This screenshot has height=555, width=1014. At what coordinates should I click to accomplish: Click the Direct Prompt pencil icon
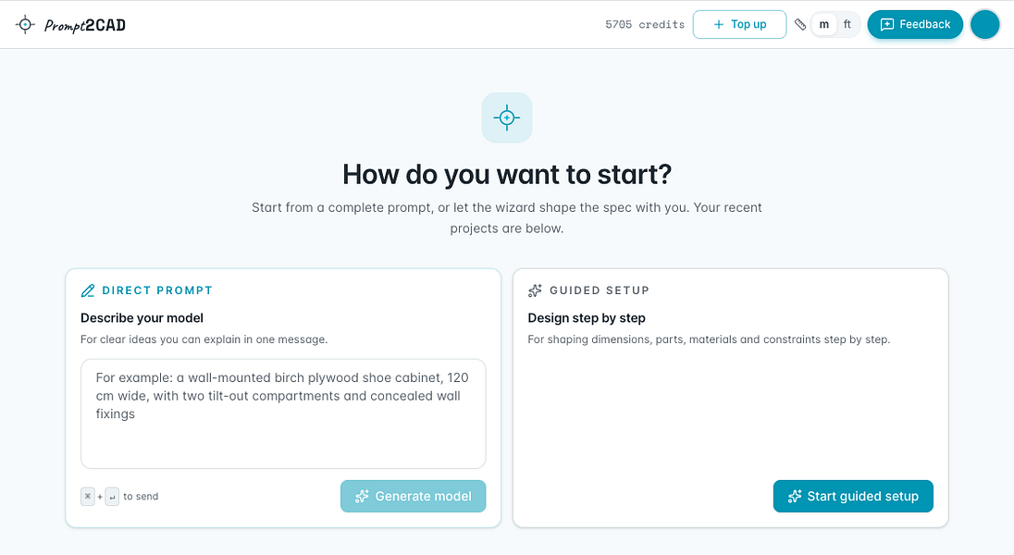point(87,290)
